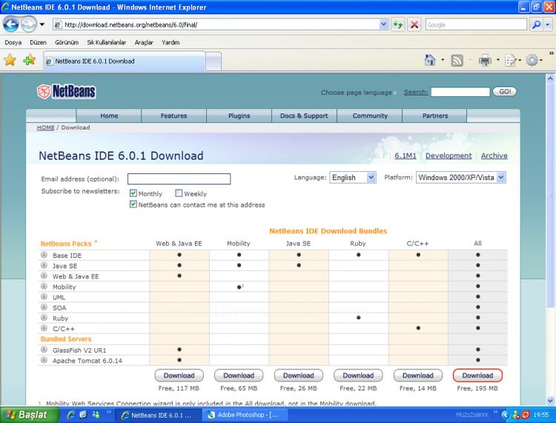This screenshot has width=556, height=423.
Task: Open search provider options dropdown arrow
Action: [548, 24]
